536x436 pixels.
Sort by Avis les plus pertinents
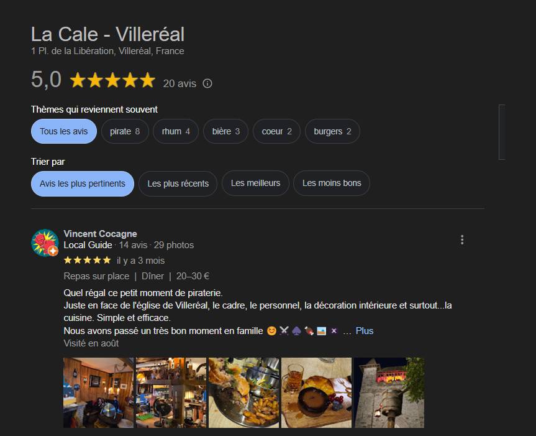coord(83,183)
